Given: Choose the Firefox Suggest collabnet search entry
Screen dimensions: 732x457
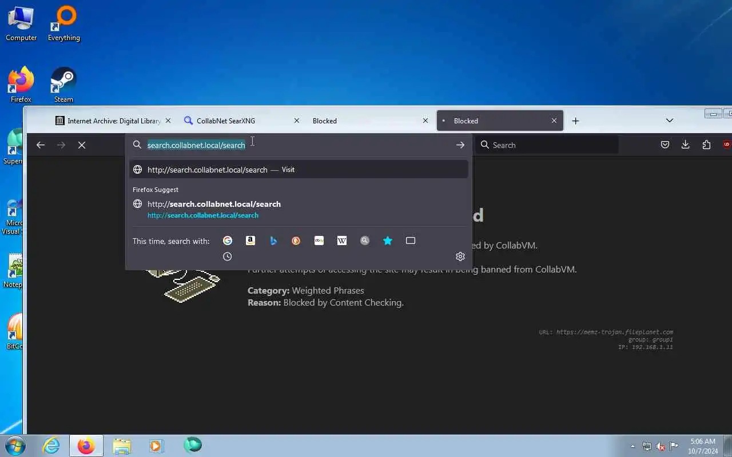Looking at the screenshot, I should point(299,209).
